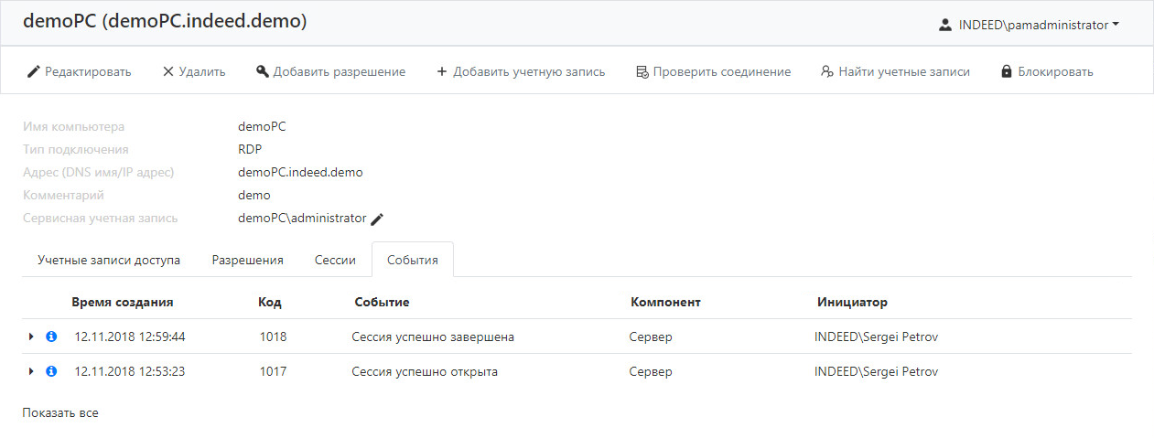
Task: Expand the 12:59:44 event row arrow
Action: click(x=31, y=337)
